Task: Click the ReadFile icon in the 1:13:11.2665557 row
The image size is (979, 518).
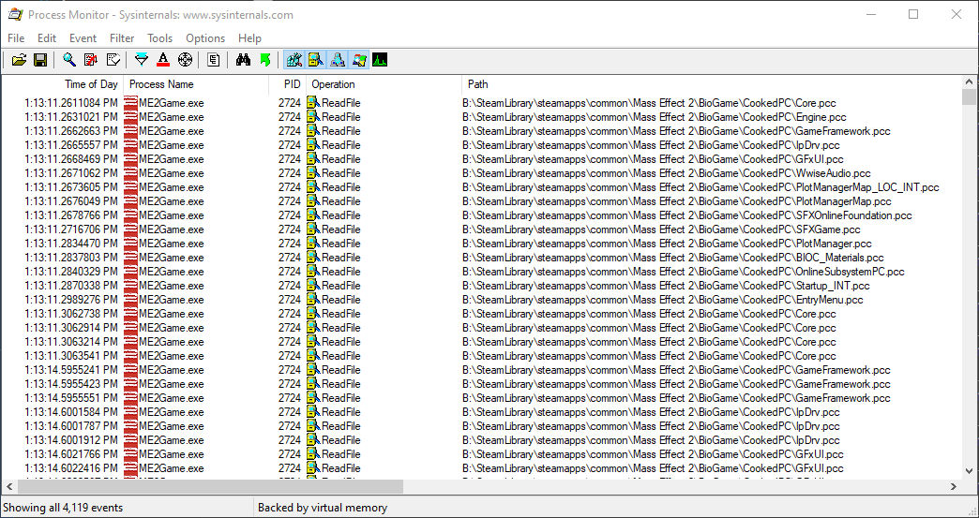Action: (313, 144)
